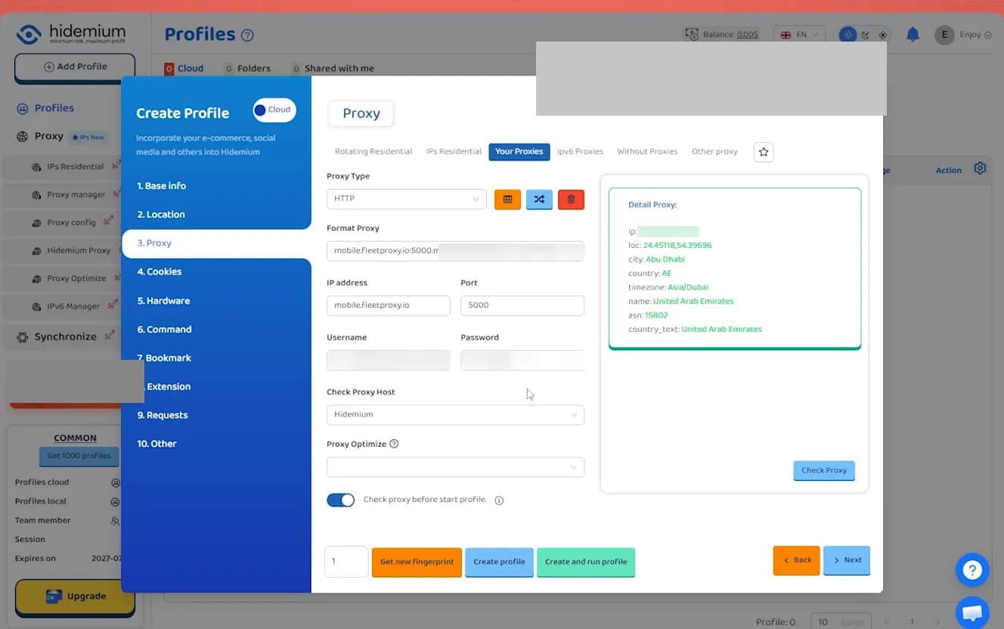Click the gear settings icon near Action

coord(980,168)
